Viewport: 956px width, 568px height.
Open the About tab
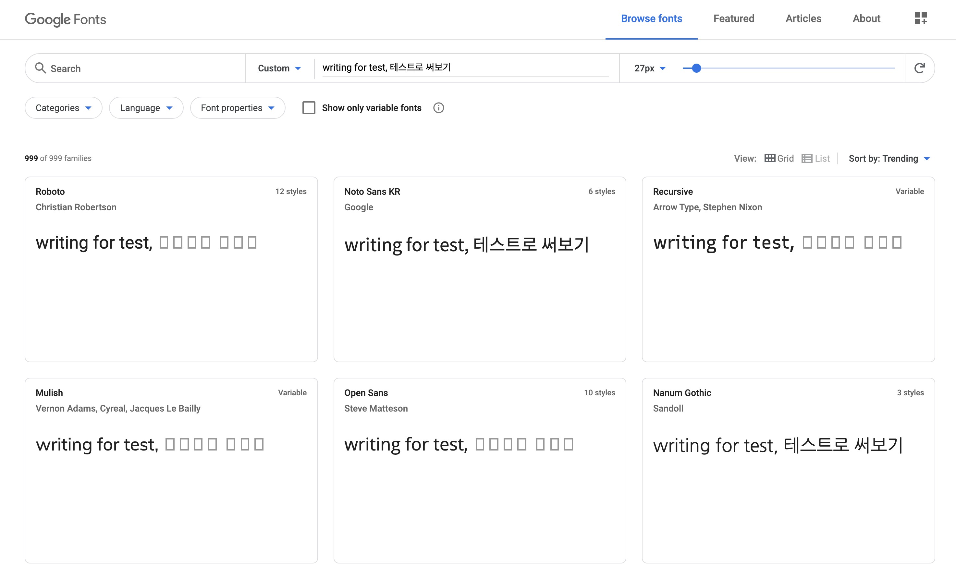(866, 19)
